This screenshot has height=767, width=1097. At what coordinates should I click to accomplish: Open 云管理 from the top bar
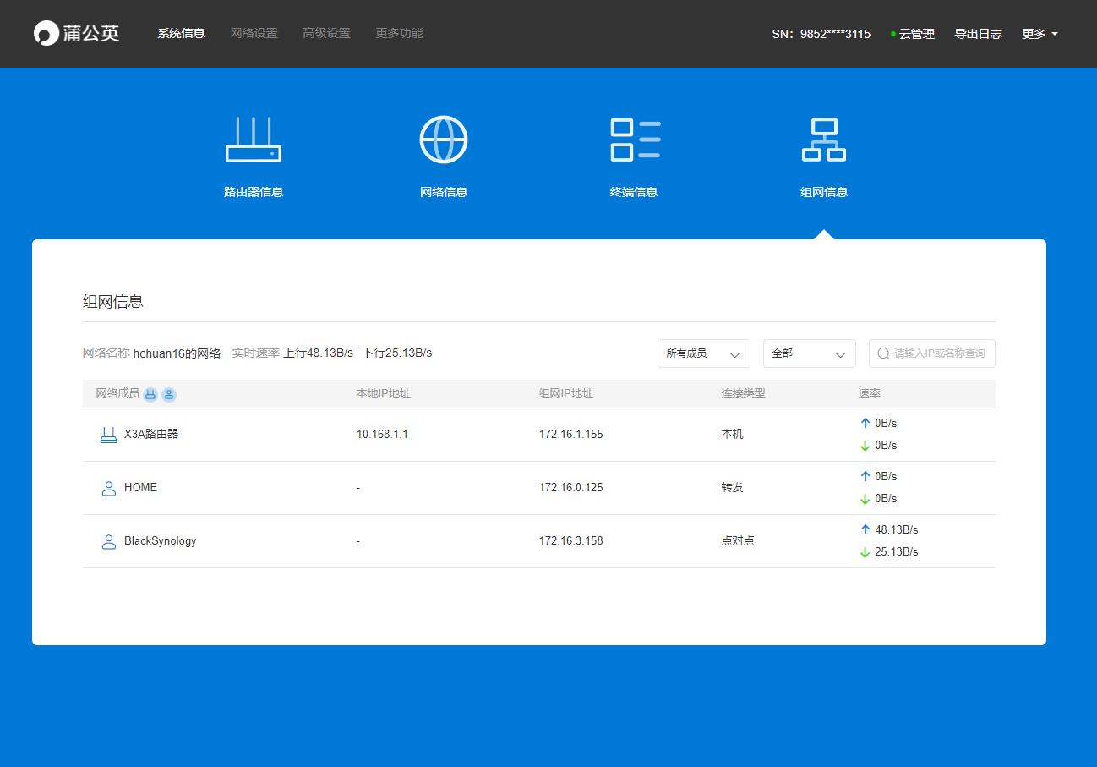pyautogui.click(x=916, y=34)
